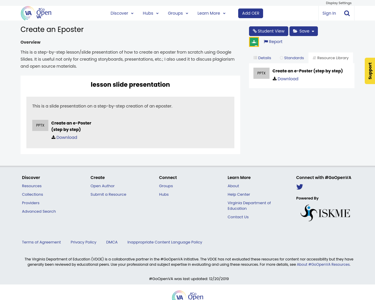Open the Resources footer link
This screenshot has width=375, height=300.
click(x=32, y=186)
